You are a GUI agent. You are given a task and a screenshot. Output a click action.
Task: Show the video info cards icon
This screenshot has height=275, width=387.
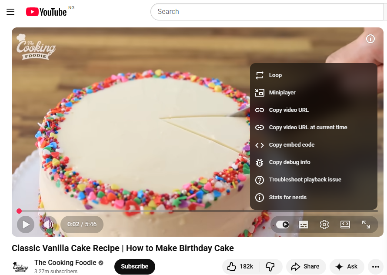tap(370, 39)
